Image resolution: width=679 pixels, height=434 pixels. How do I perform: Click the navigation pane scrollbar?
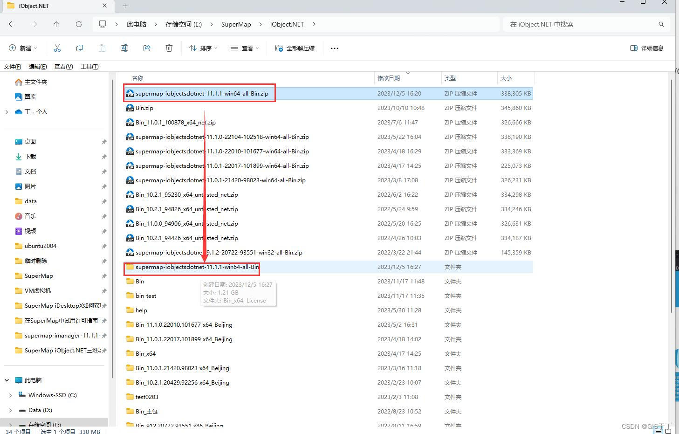112,228
